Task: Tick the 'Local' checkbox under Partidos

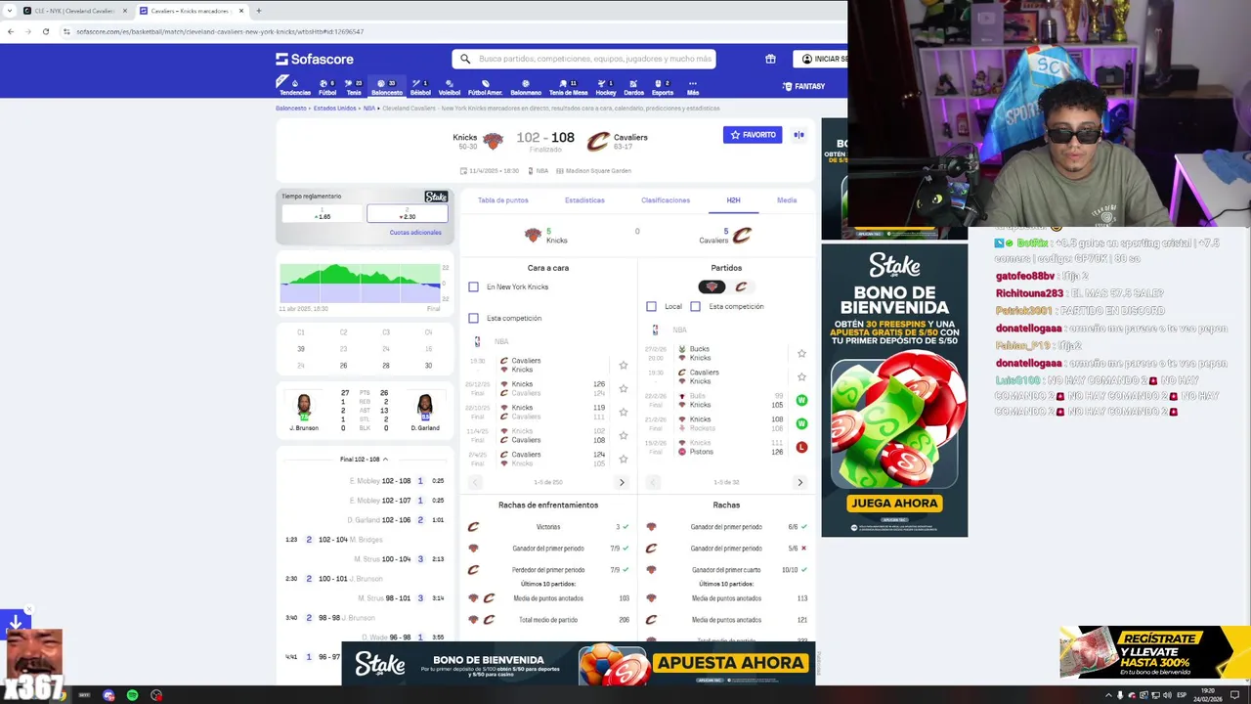Action: pyautogui.click(x=652, y=306)
